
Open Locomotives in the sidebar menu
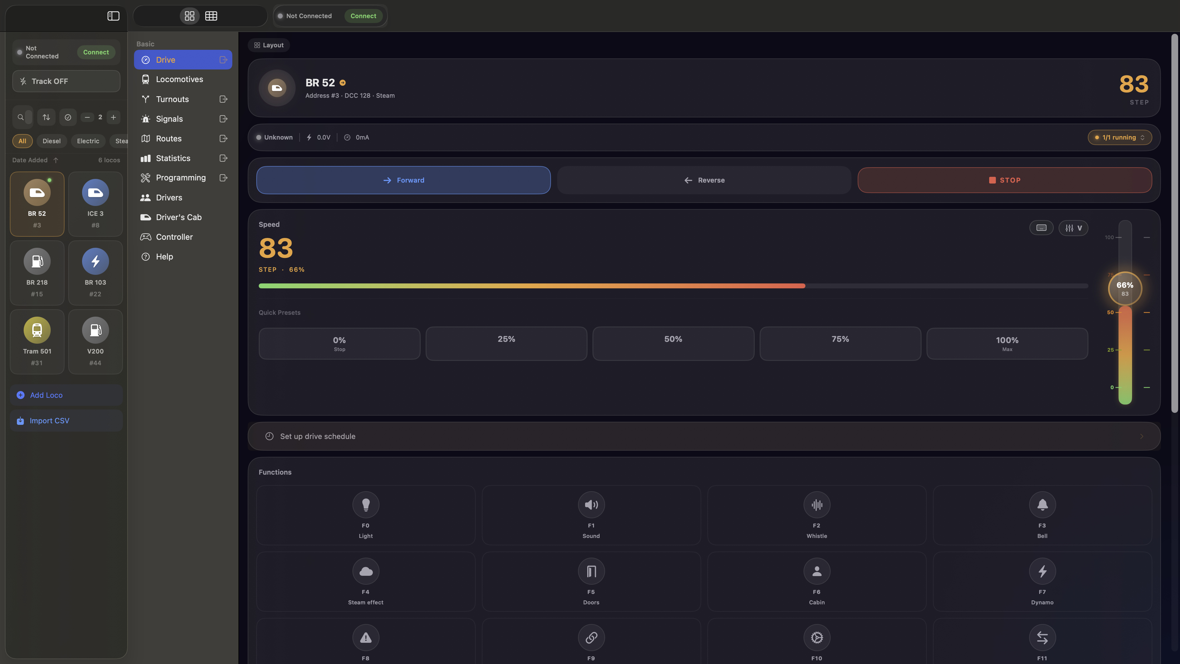[x=179, y=79]
